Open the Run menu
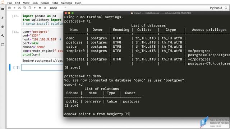 35,3
